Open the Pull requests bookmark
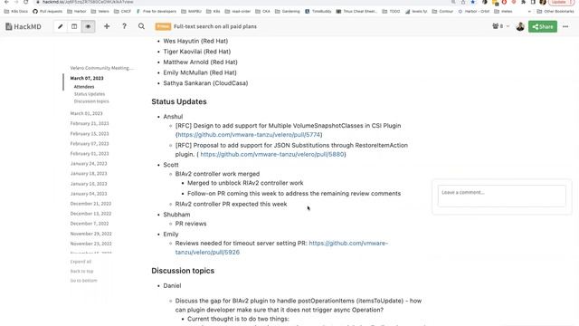 [48, 12]
